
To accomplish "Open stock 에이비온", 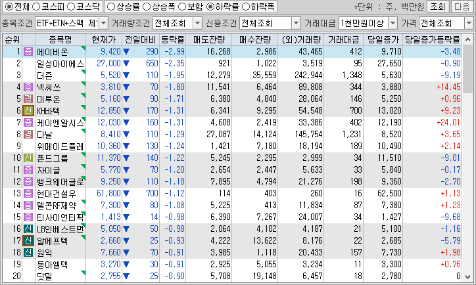I will (53, 52).
